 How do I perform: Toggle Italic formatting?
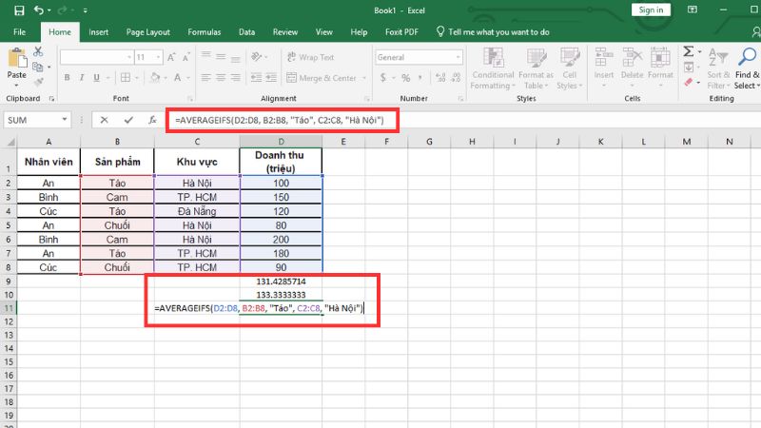82,78
